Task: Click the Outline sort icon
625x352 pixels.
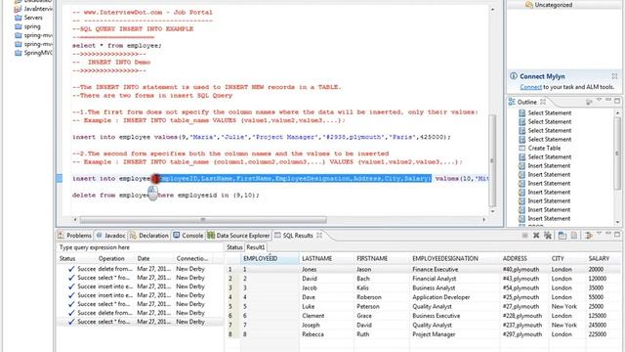Action: pos(589,102)
